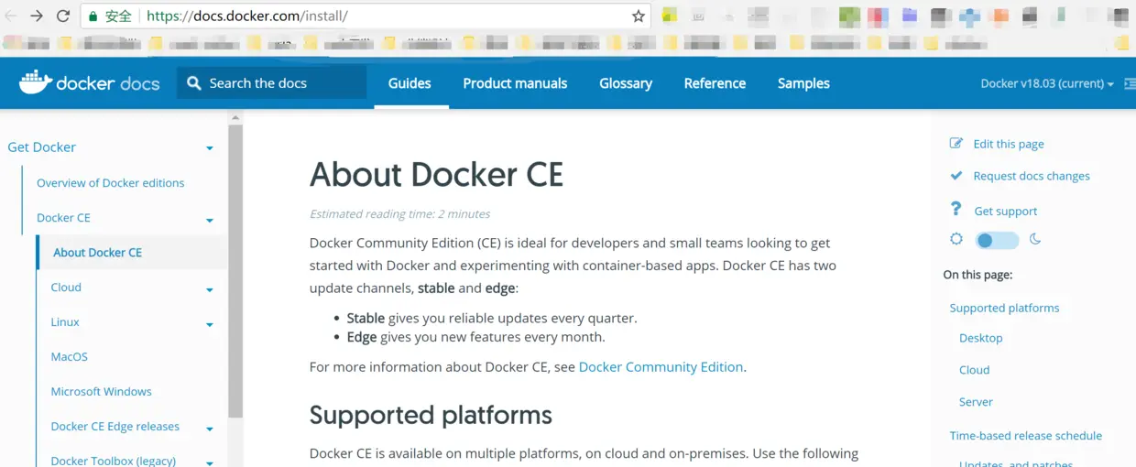Expand the Linux sidebar section arrow
1136x467 pixels.
tap(210, 324)
